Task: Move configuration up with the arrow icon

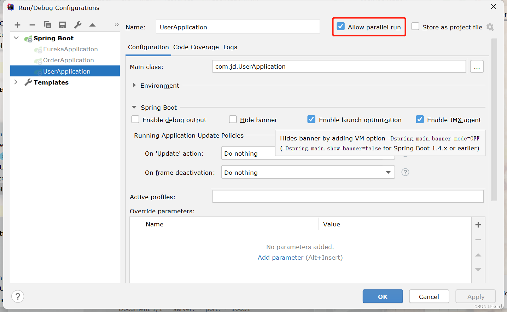Action: pyautogui.click(x=93, y=25)
